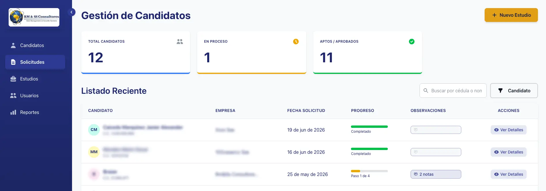Screen dimensions: 546x191
Task: Click eye icon in 25 de may row
Action: pyautogui.click(x=496, y=174)
